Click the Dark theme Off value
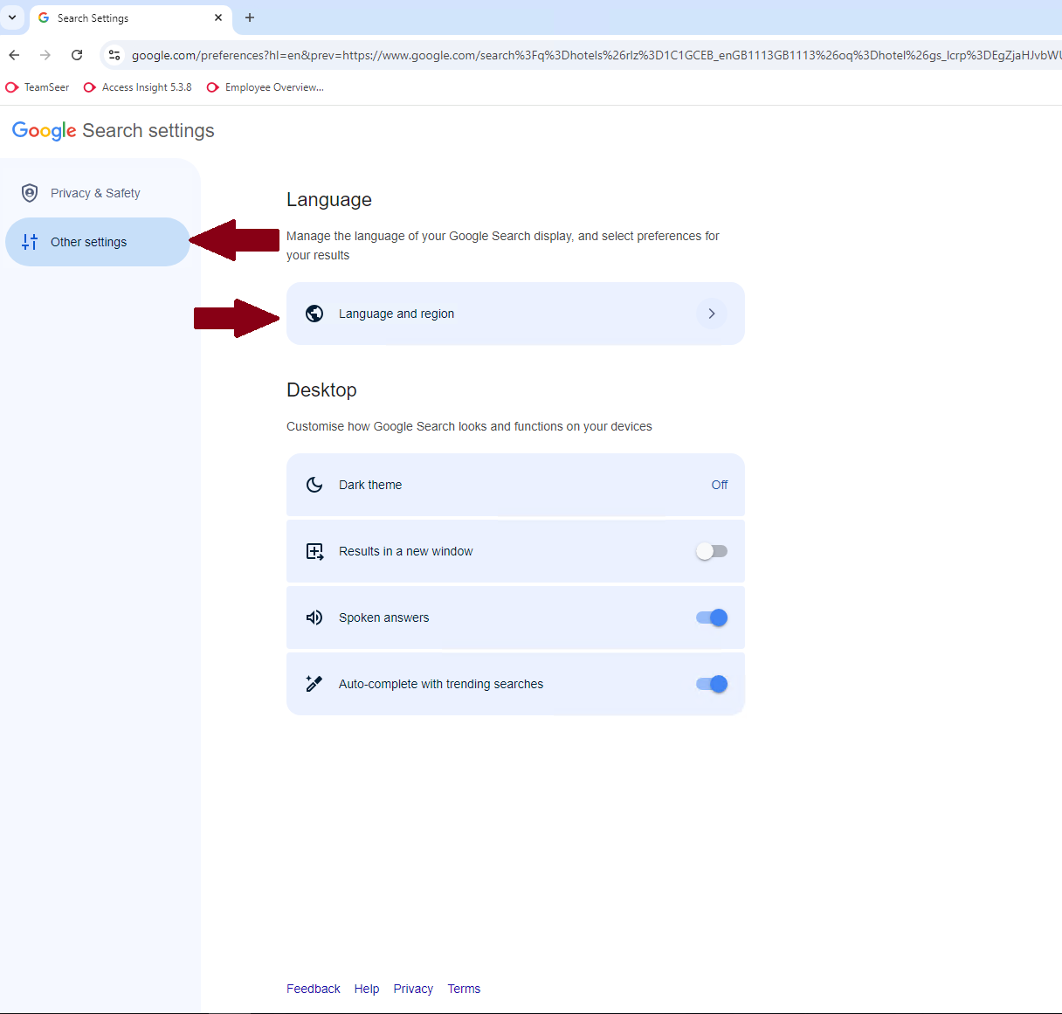Image resolution: width=1062 pixels, height=1014 pixels. point(720,485)
